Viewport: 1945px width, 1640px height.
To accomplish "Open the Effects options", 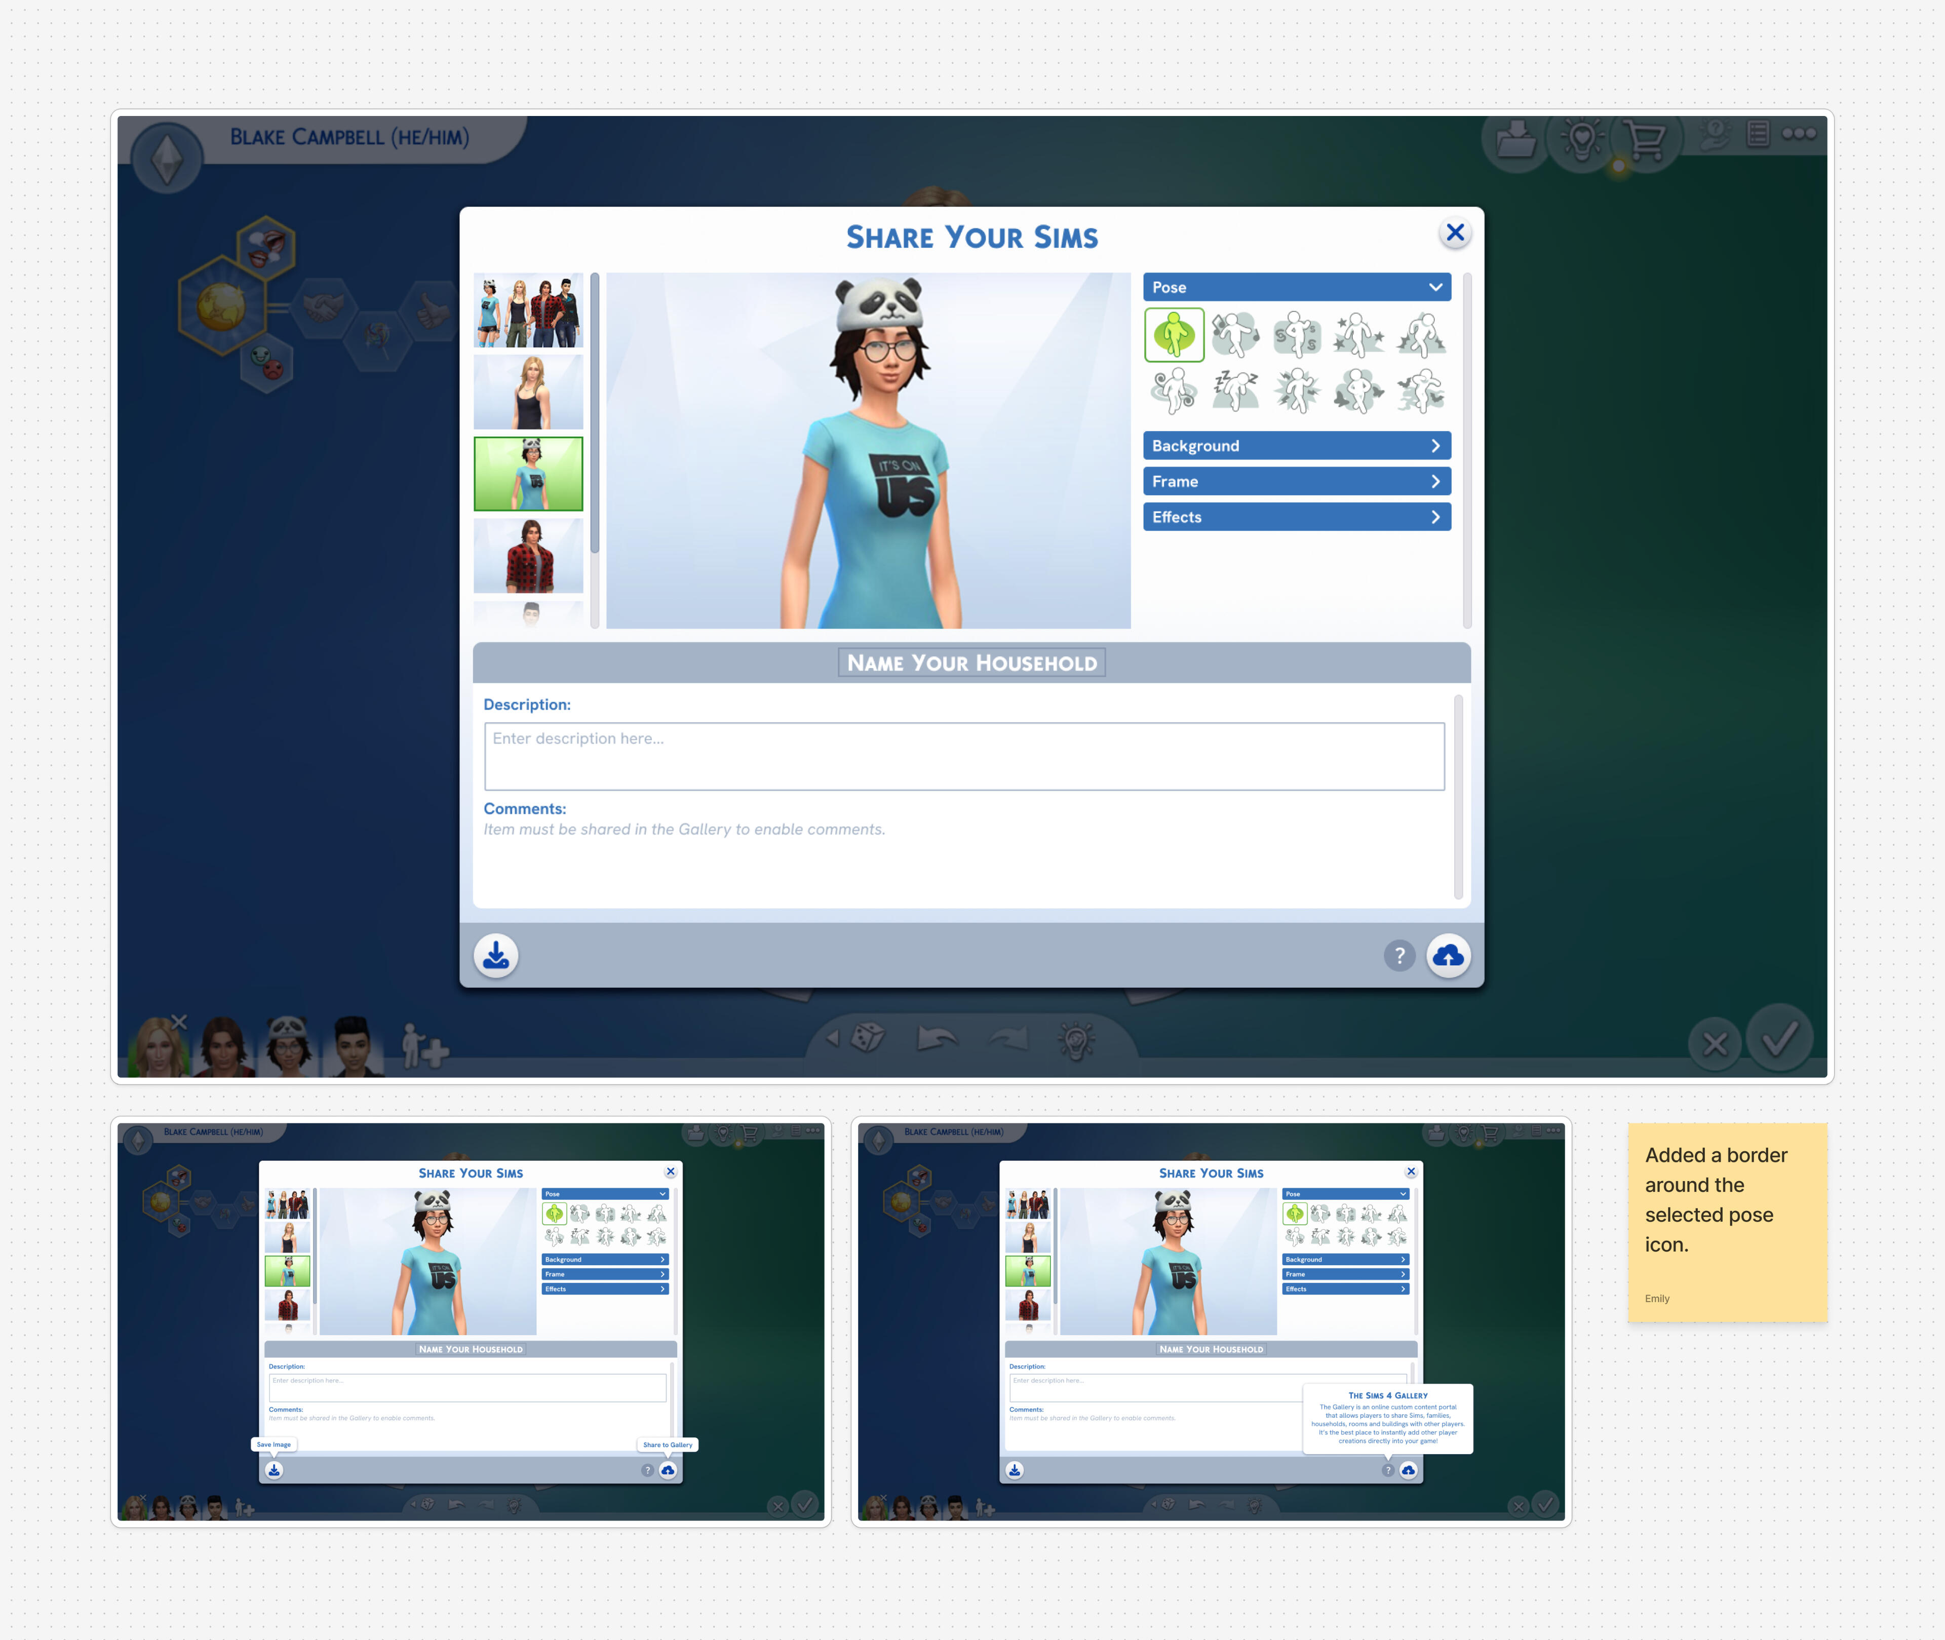I will (1296, 517).
